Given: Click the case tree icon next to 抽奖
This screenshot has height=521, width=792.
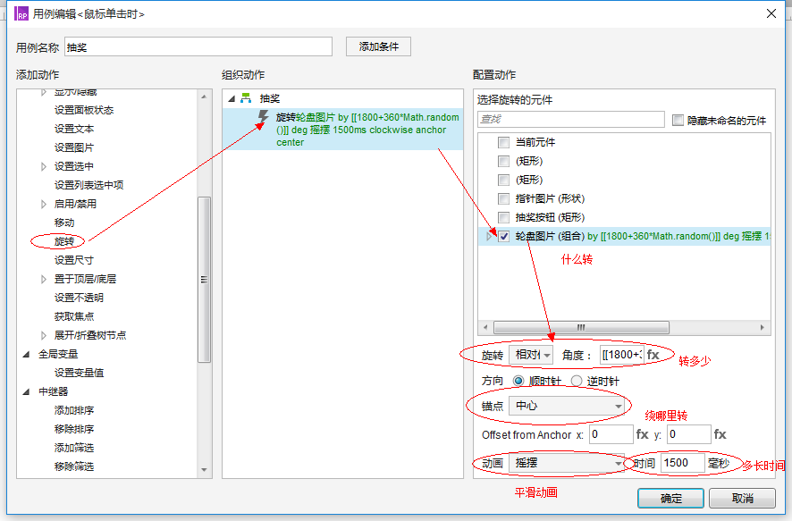Looking at the screenshot, I should pos(246,98).
